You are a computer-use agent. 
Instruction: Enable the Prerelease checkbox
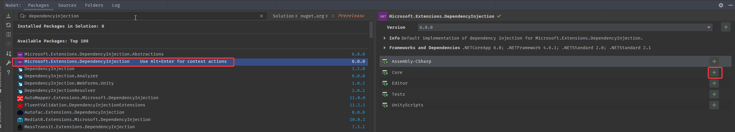(x=333, y=16)
